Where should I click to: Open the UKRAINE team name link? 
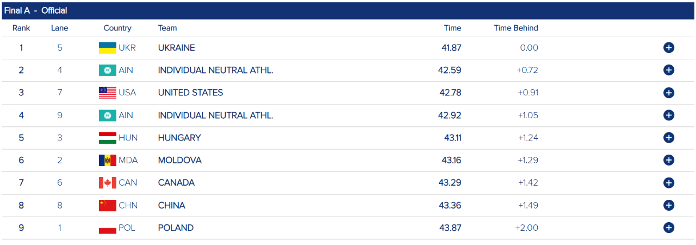(176, 48)
